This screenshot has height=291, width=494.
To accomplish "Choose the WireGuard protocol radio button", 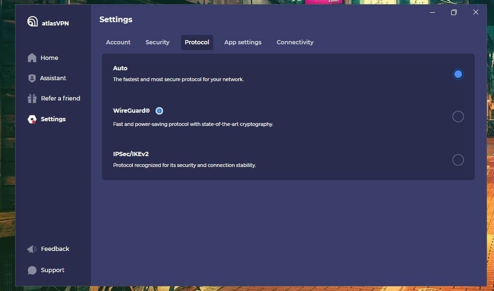I will [x=458, y=116].
